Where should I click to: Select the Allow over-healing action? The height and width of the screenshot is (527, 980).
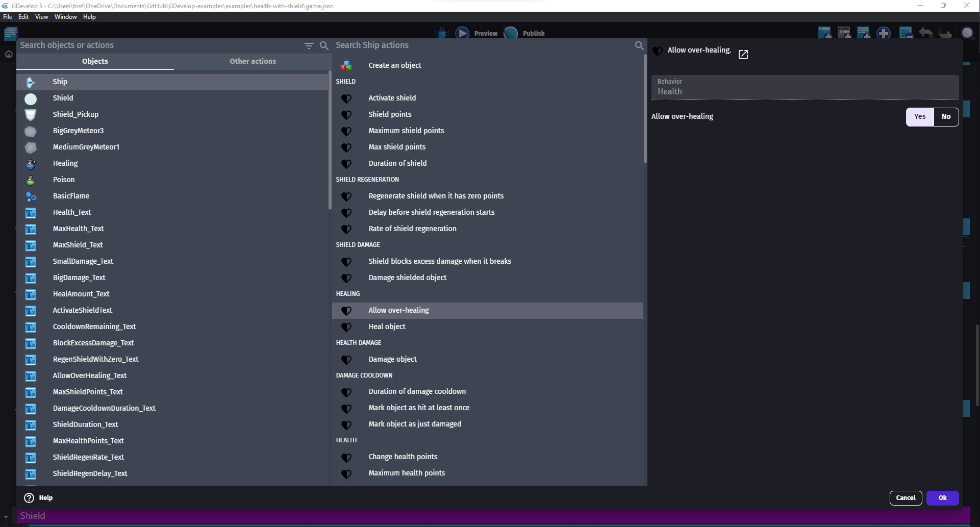click(x=487, y=311)
